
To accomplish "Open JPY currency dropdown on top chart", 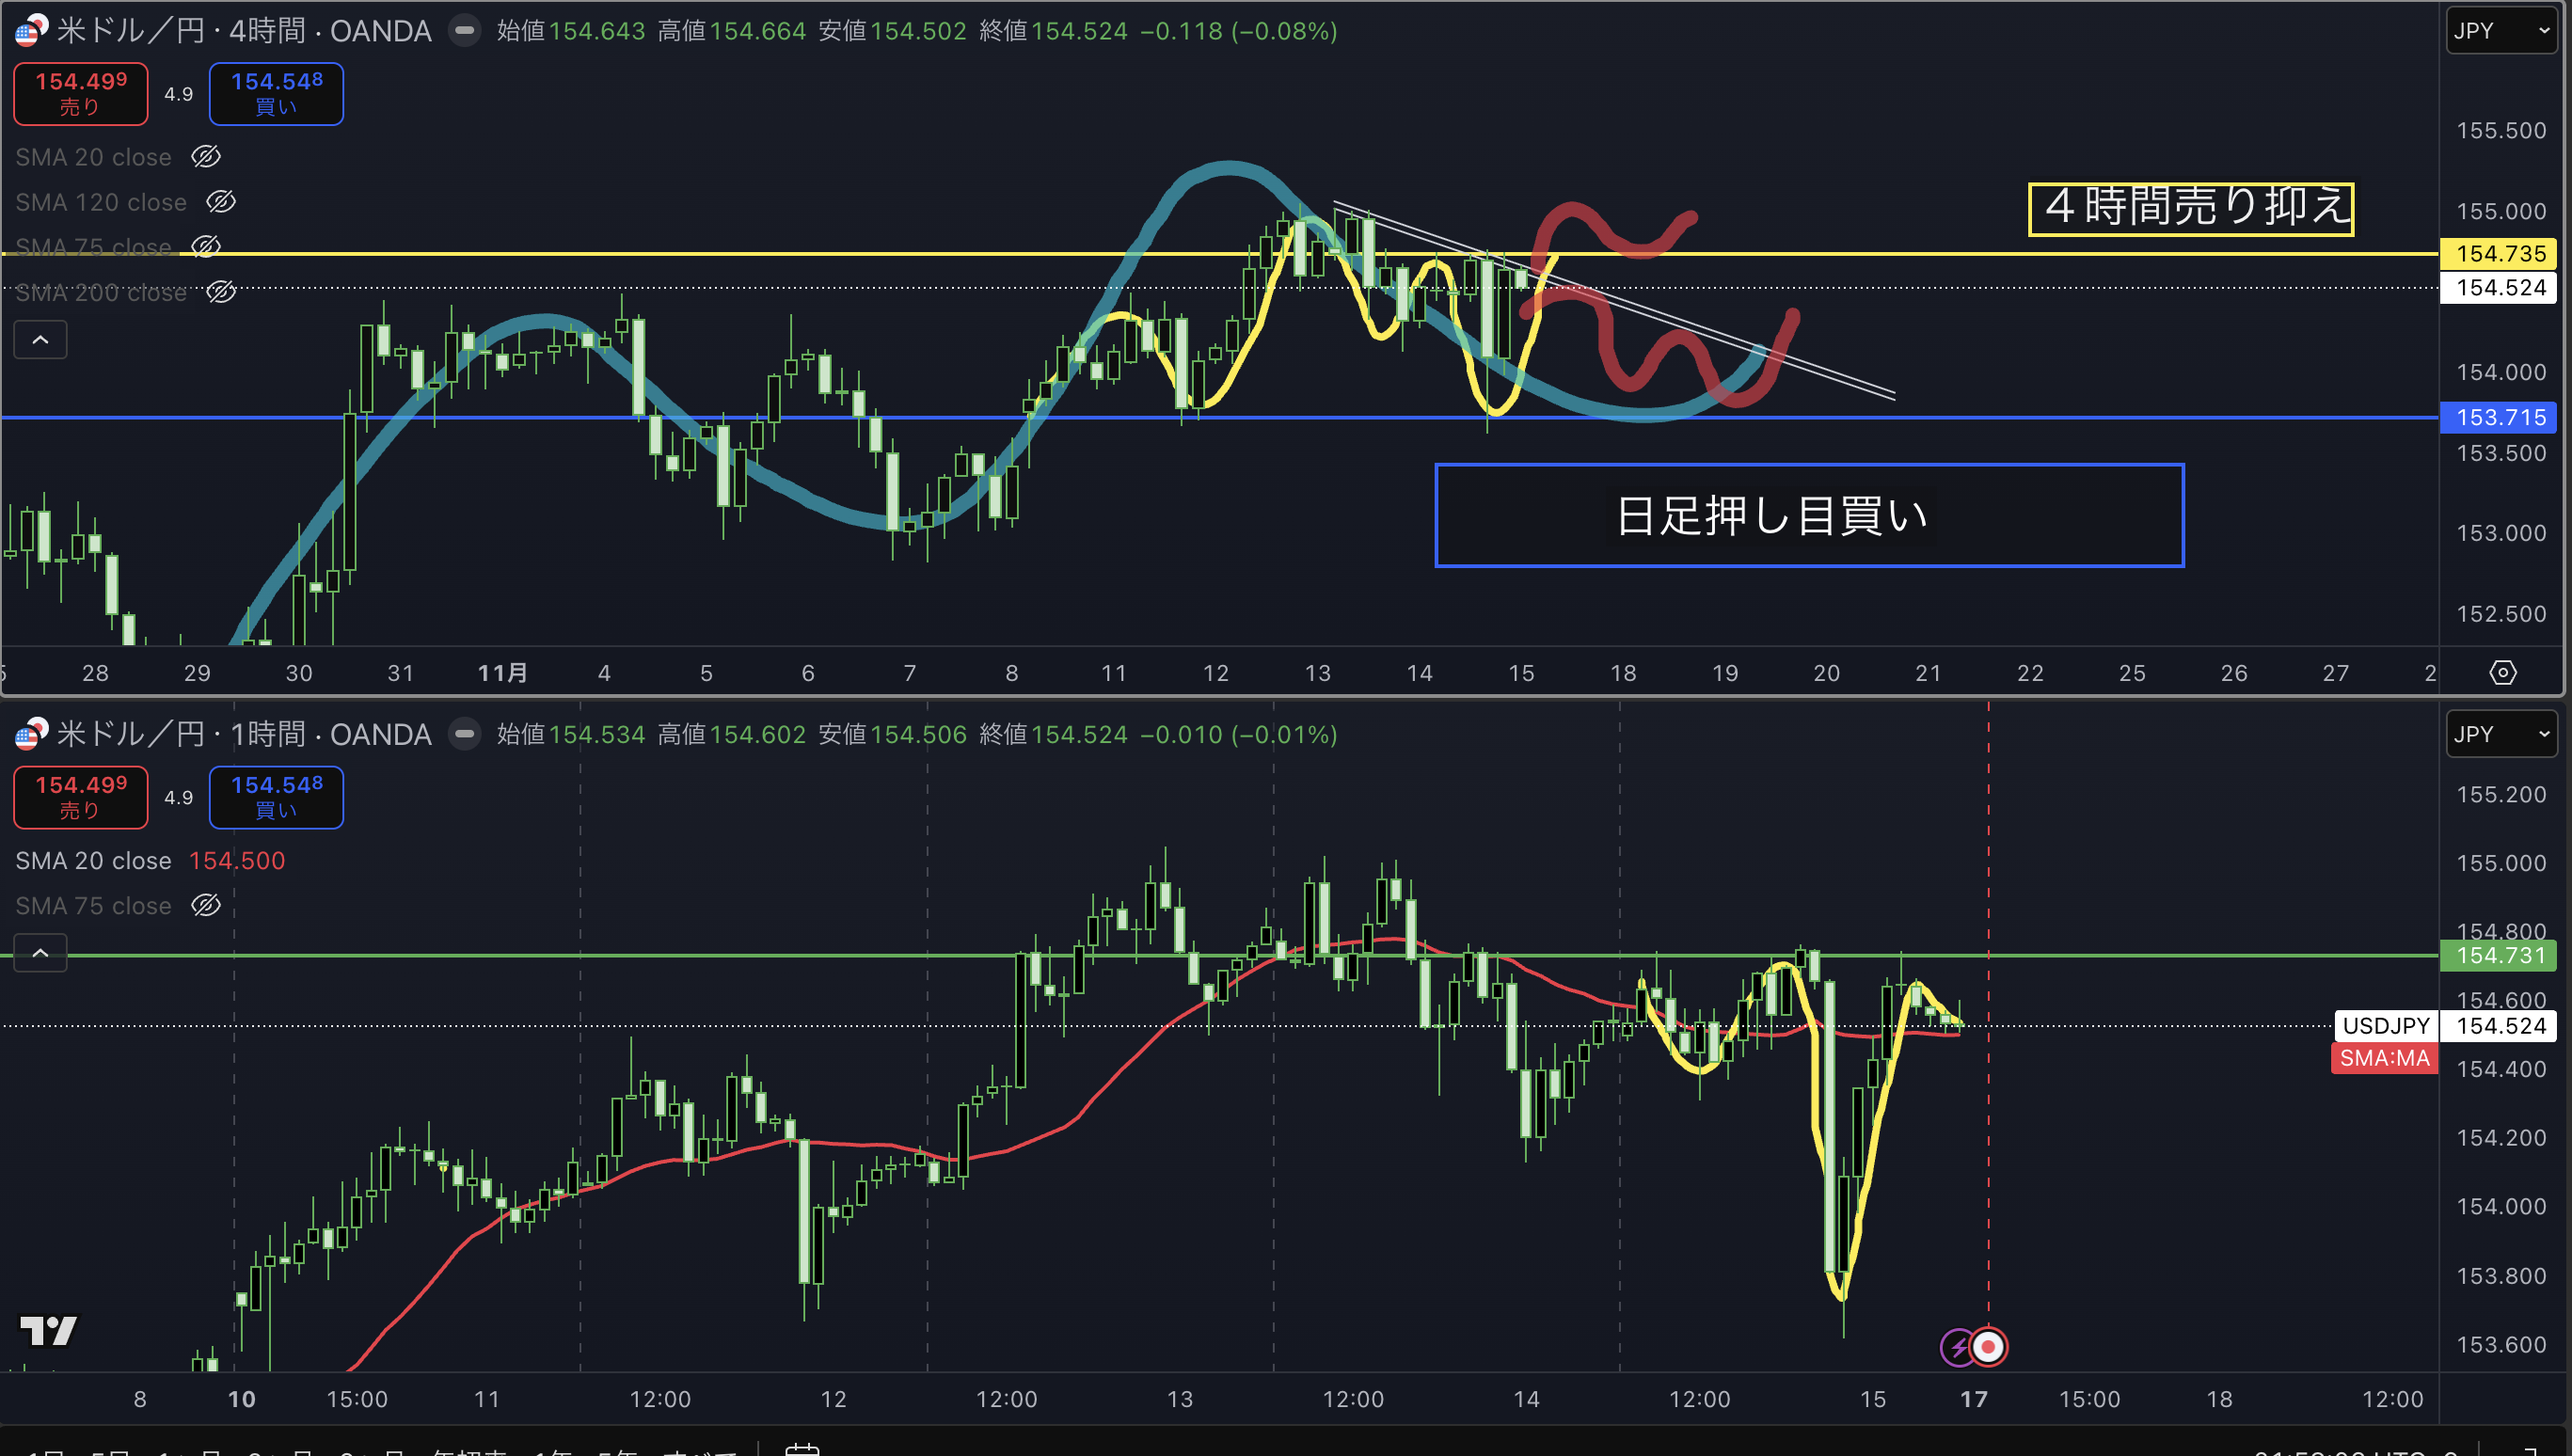I will click(2500, 31).
